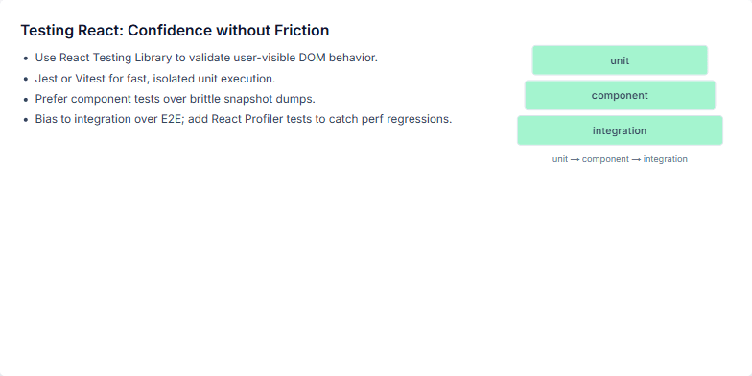This screenshot has height=376, width=752.
Task: Click the word "integration" in the caption
Action: (x=666, y=159)
